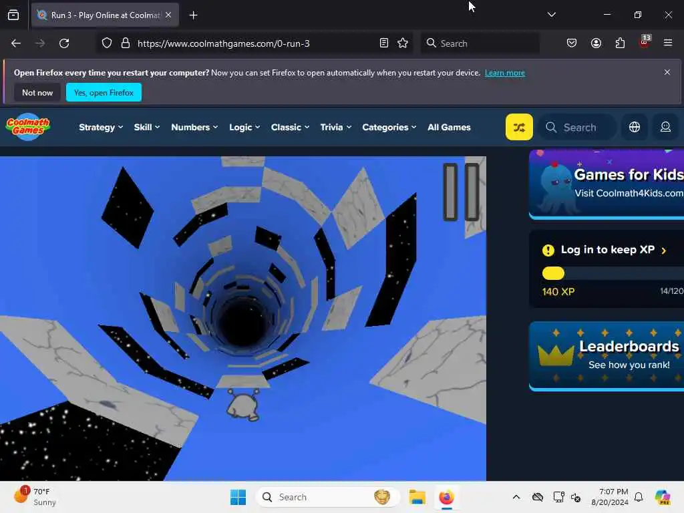The width and height of the screenshot is (684, 513).
Task: Open the Extensions puzzle icon
Action: pyautogui.click(x=620, y=43)
